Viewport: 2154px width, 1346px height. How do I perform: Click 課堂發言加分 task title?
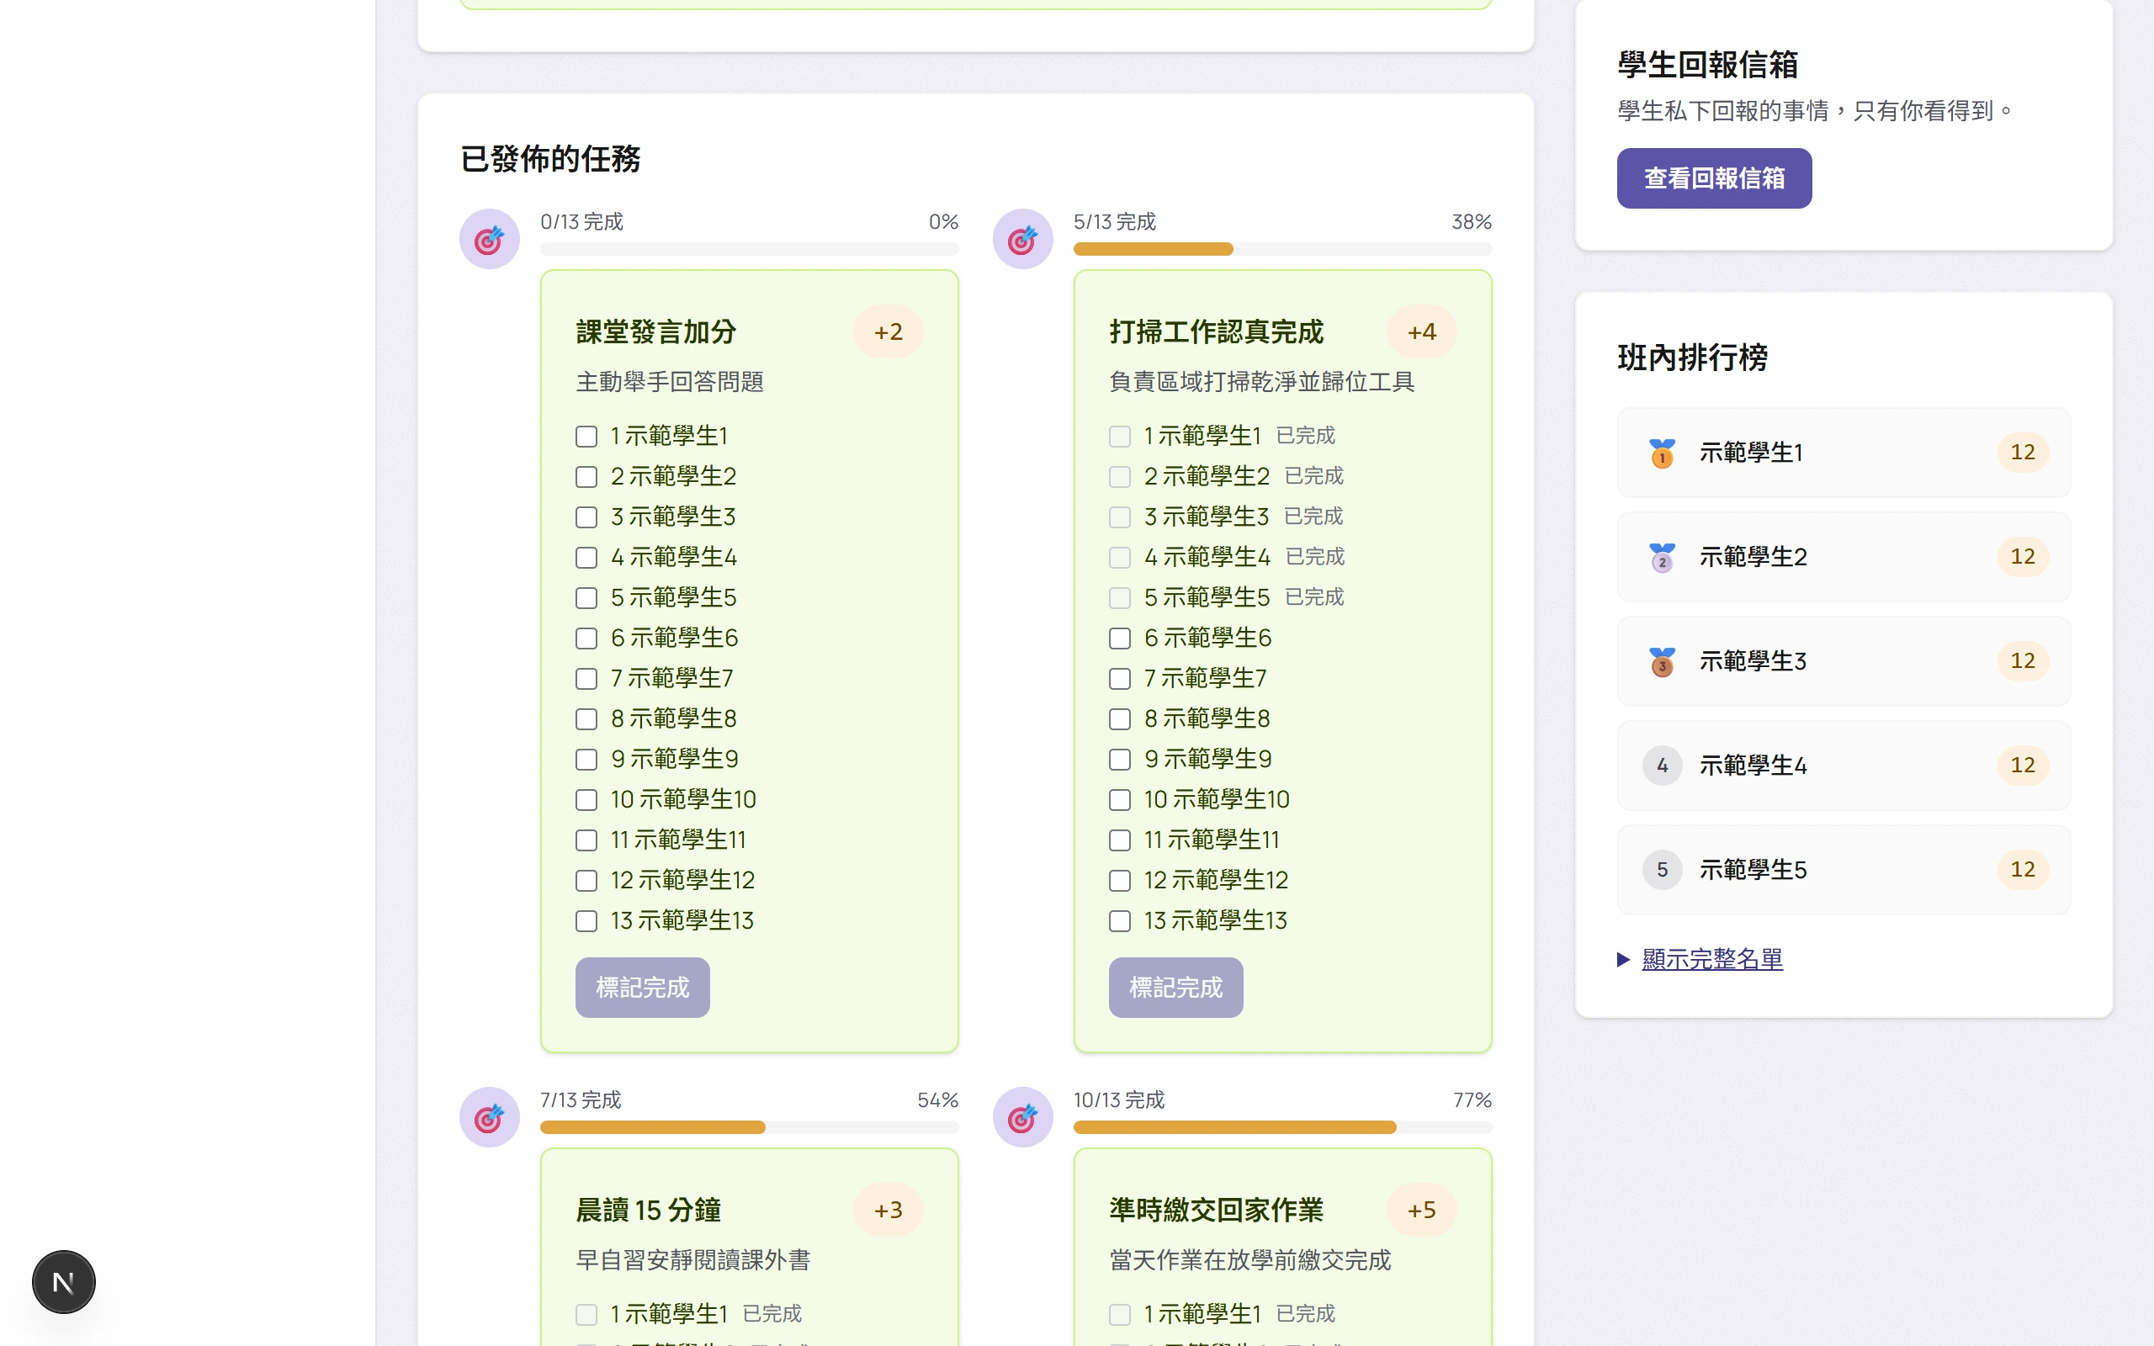point(656,332)
